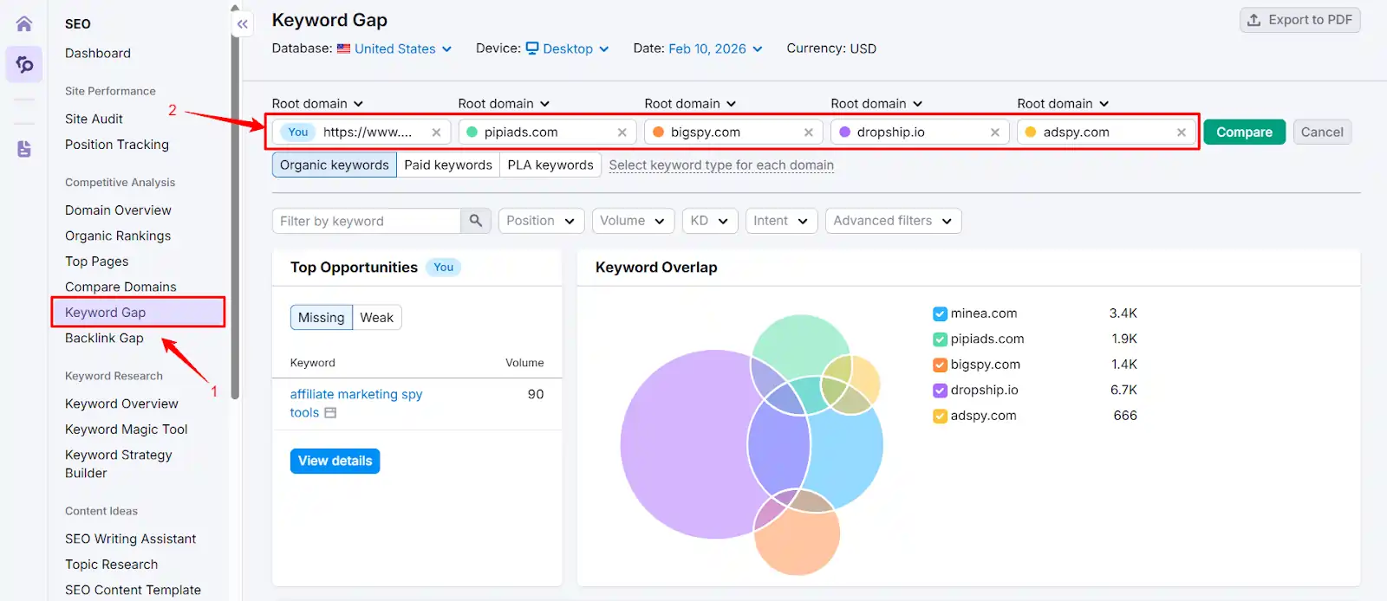Screen dimensions: 1387x601
Task: Uncheck minea.com in Keyword Overlap legend
Action: (940, 313)
